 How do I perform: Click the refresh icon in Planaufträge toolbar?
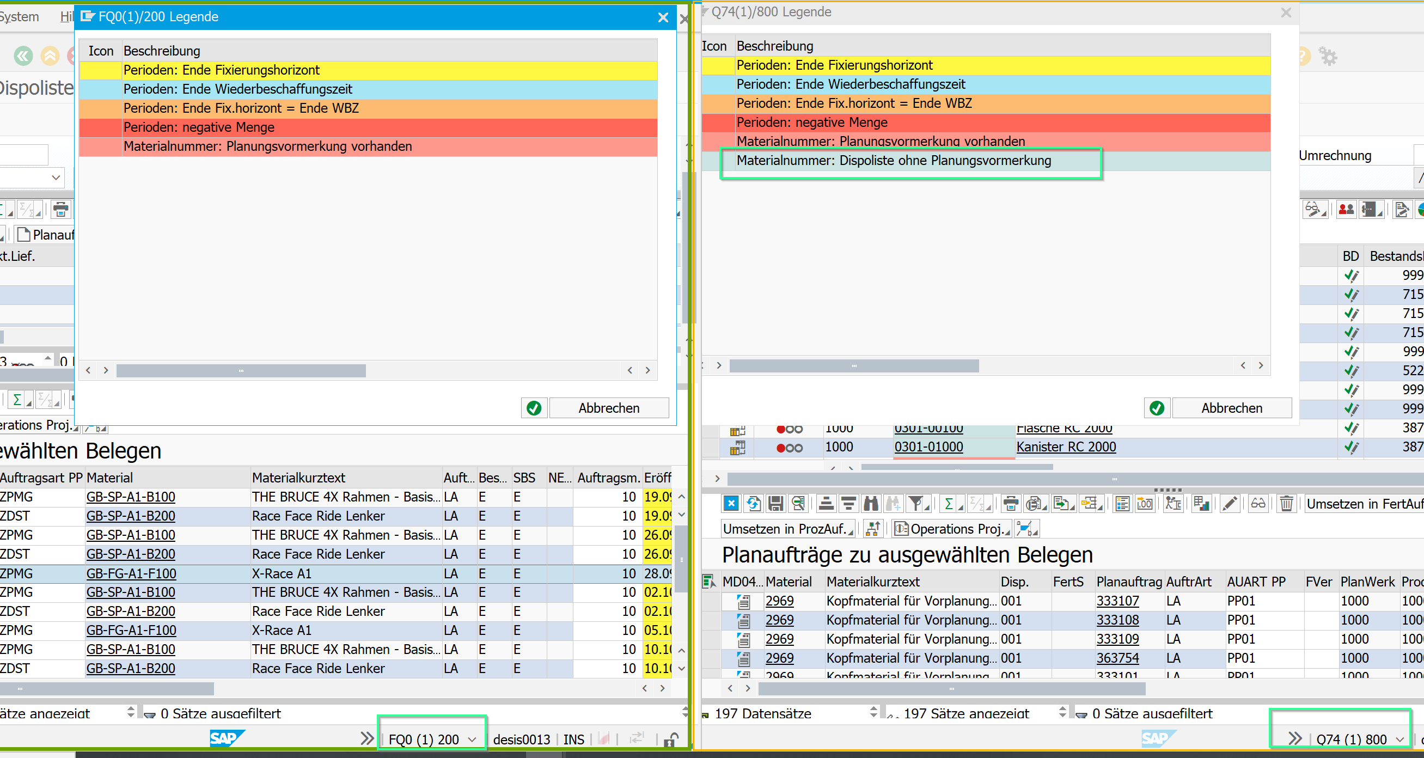click(753, 504)
